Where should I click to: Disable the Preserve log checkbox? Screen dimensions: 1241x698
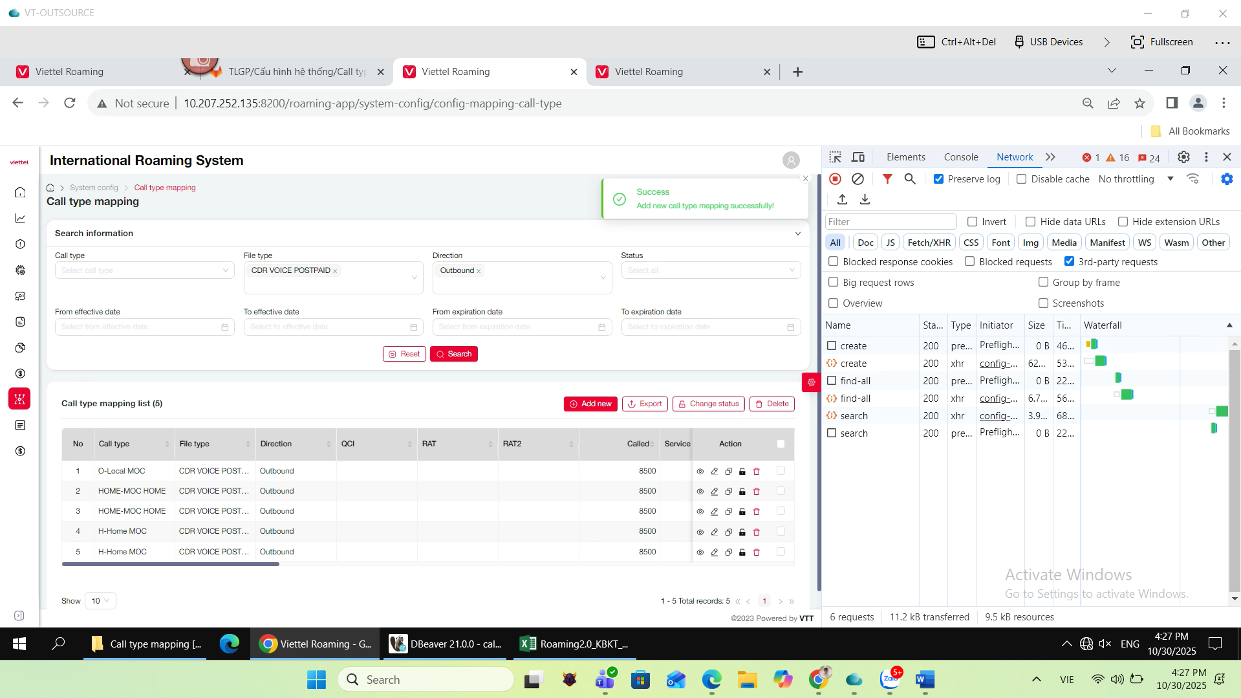(x=938, y=179)
